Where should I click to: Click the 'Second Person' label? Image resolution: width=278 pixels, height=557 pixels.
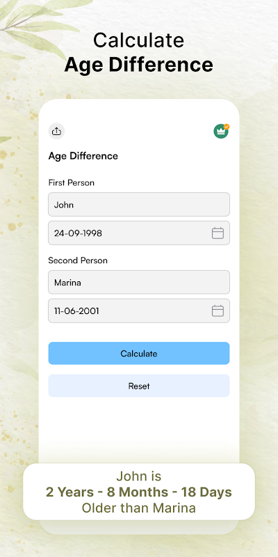pyautogui.click(x=78, y=260)
